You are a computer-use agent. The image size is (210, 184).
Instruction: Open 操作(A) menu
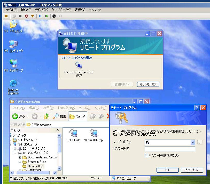pos(26,10)
